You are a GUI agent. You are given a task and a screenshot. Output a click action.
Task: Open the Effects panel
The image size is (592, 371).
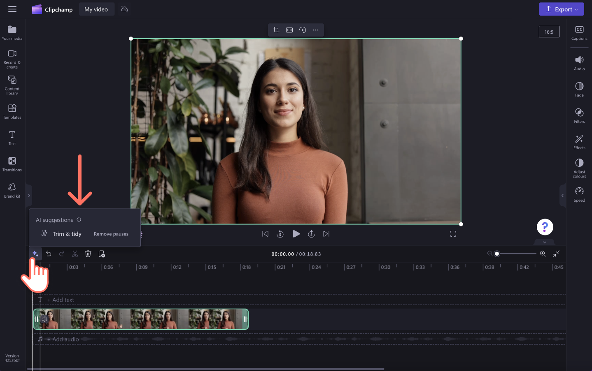coord(579,142)
